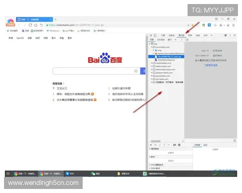Switch to the 内存 (Memory) DevTools tab
The width and height of the screenshot is (242, 193).
(x=205, y=35)
